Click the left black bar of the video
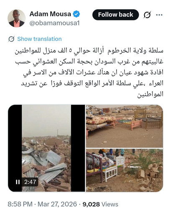Image resolution: width=171 pixels, height=209 pixels. click(15, 148)
